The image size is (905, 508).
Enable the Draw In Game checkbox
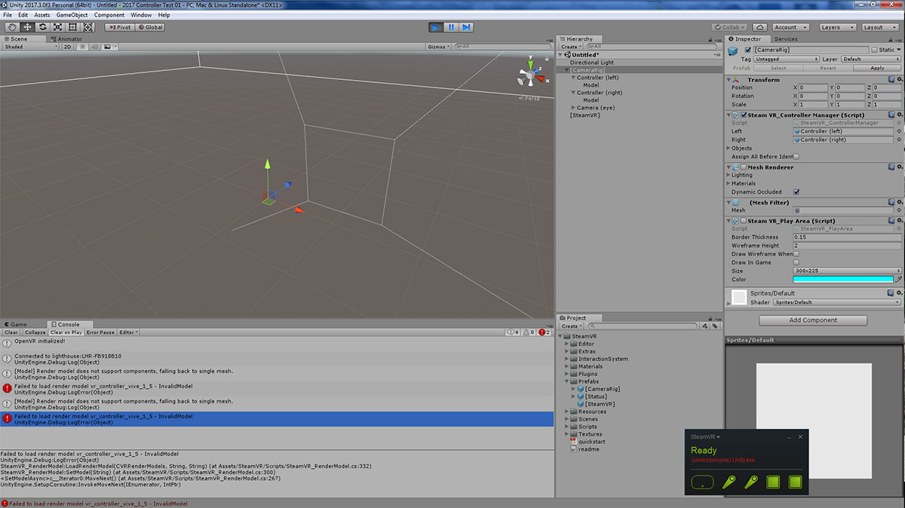(796, 262)
